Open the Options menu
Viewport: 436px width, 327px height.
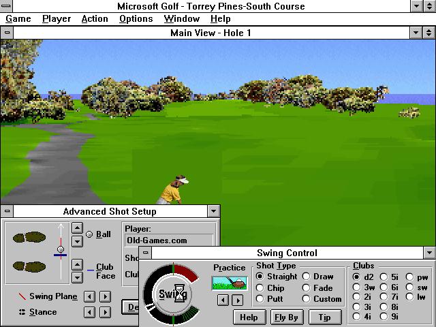136,19
